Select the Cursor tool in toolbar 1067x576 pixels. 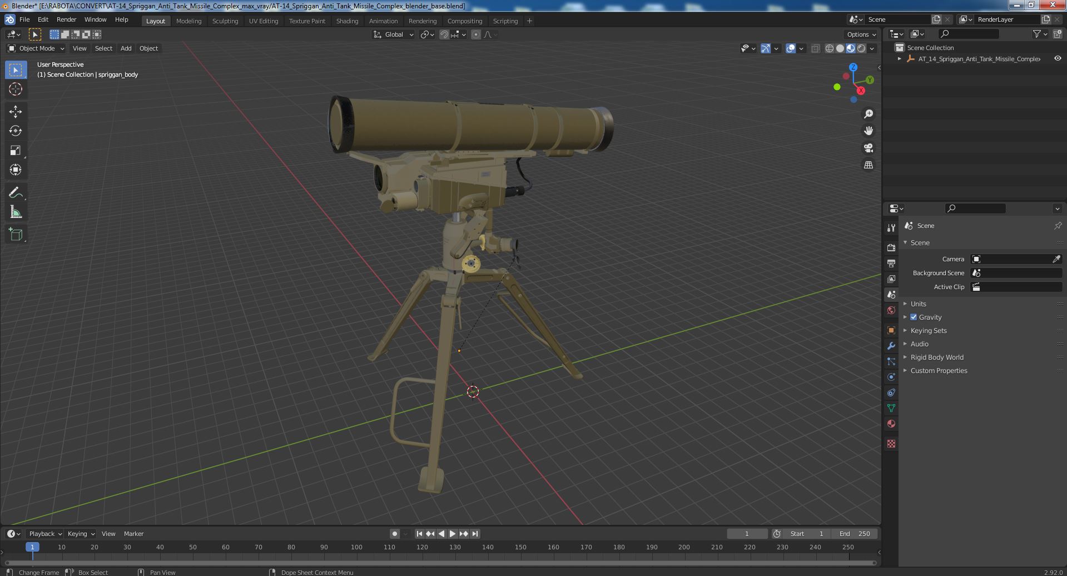[x=16, y=89]
